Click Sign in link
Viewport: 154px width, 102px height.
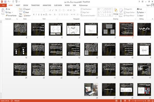(x=148, y=5)
